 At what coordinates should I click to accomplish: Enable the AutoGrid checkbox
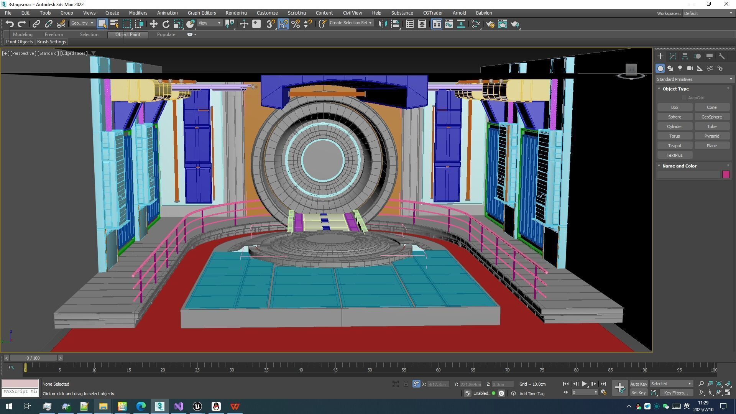coord(684,98)
